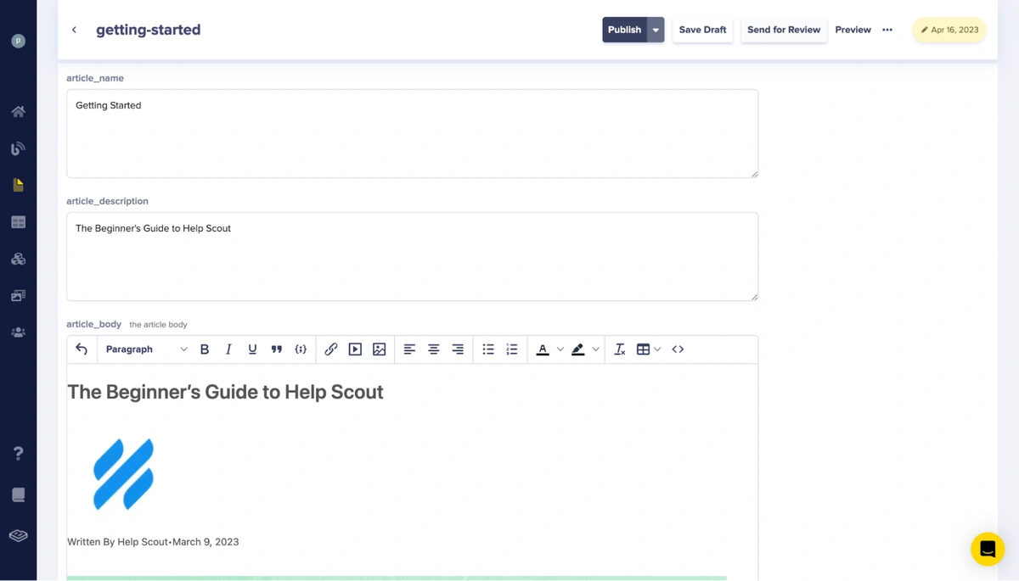Open the more options ellipsis menu
The height and width of the screenshot is (581, 1019).
(887, 30)
